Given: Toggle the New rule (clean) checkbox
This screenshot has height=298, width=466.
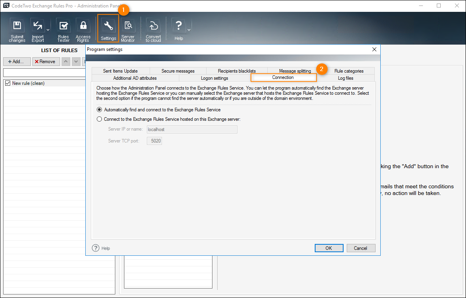Looking at the screenshot, I should pos(8,83).
